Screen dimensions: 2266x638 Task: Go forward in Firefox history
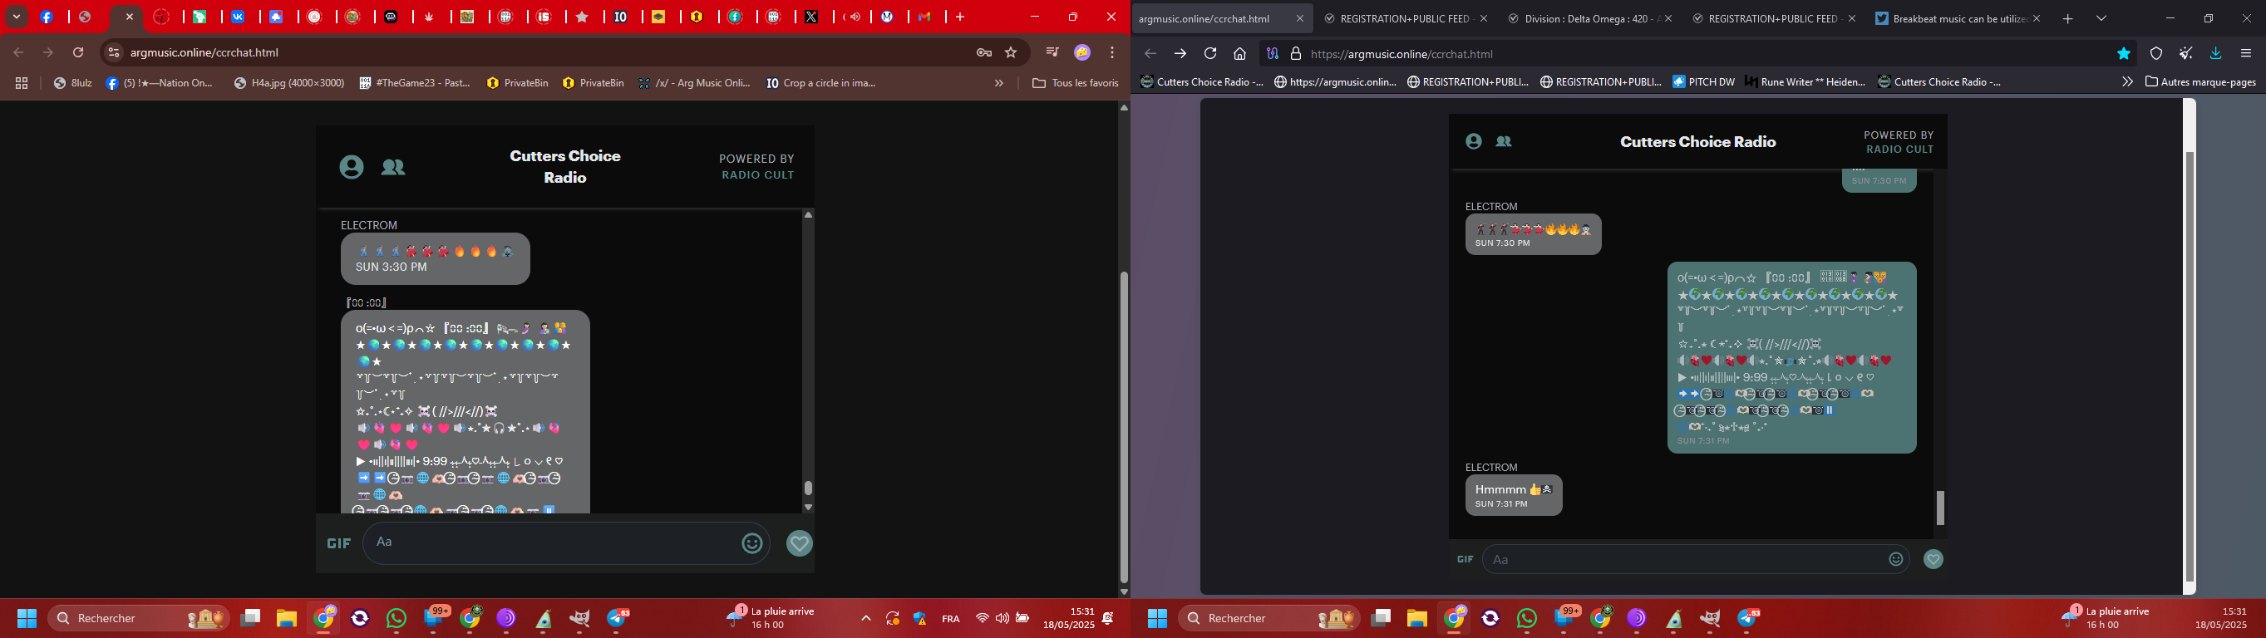click(x=1180, y=54)
